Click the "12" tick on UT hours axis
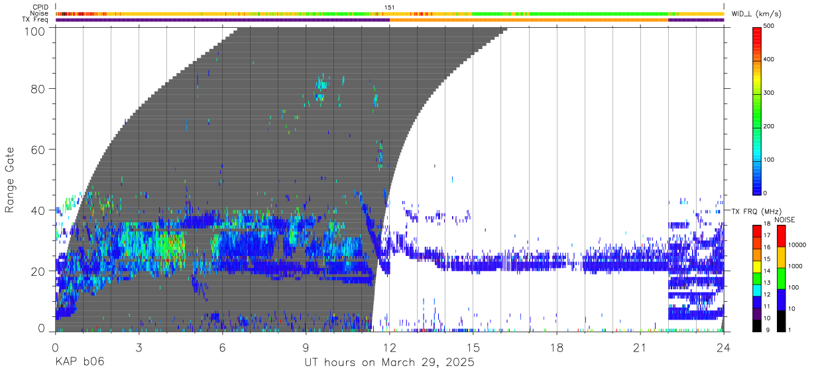 (x=389, y=347)
